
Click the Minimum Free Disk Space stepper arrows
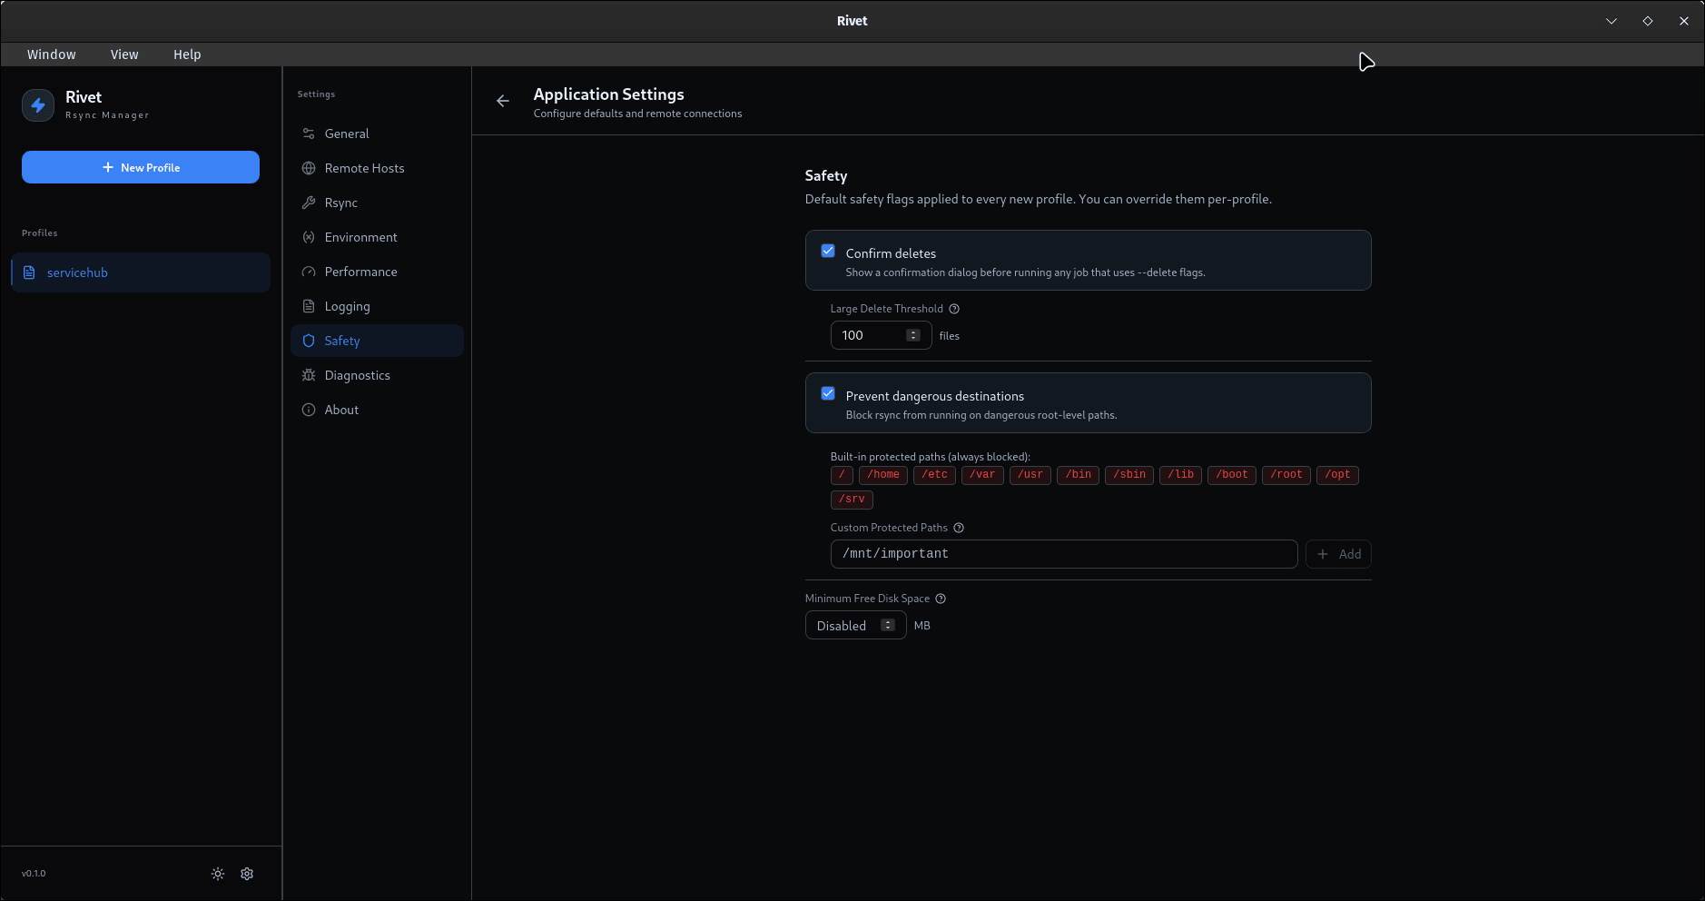coord(888,625)
